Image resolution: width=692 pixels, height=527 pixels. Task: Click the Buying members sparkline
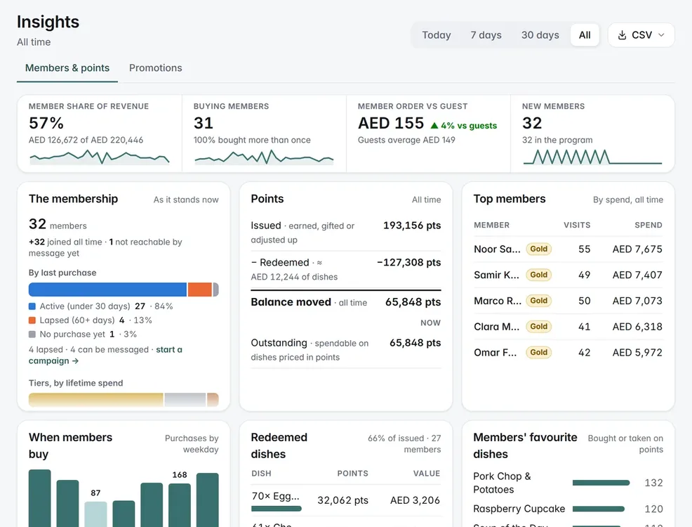coord(264,157)
